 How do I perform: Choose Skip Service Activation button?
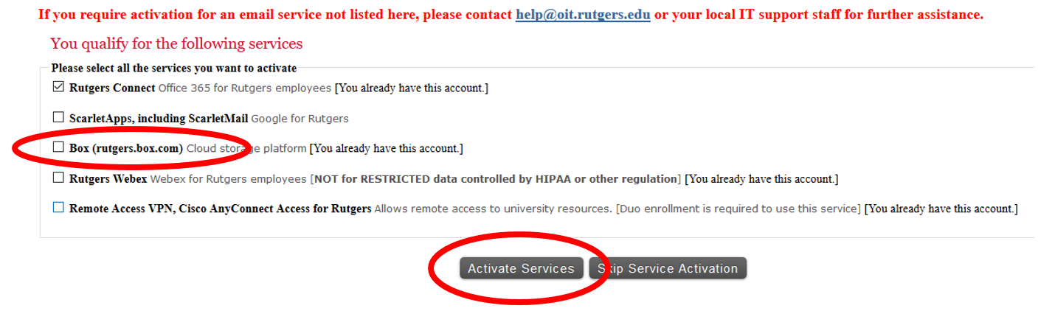[668, 268]
